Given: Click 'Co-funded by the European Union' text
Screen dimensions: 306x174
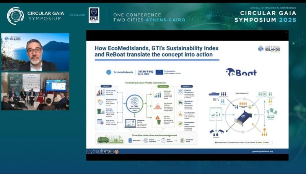Looking at the screenshot, I should point(173,72).
